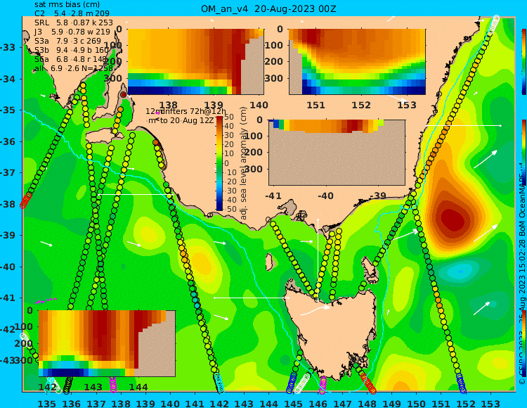The height and width of the screenshot is (408, 527).
Task: Click the blue track circles near longitude 152 bottom
Action: (x=462, y=383)
